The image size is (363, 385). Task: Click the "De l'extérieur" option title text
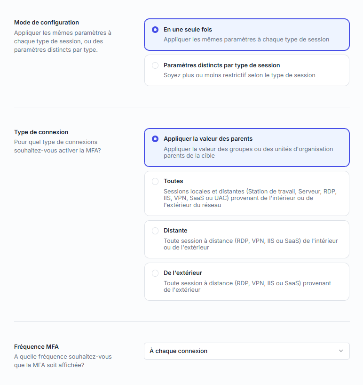[x=183, y=273]
